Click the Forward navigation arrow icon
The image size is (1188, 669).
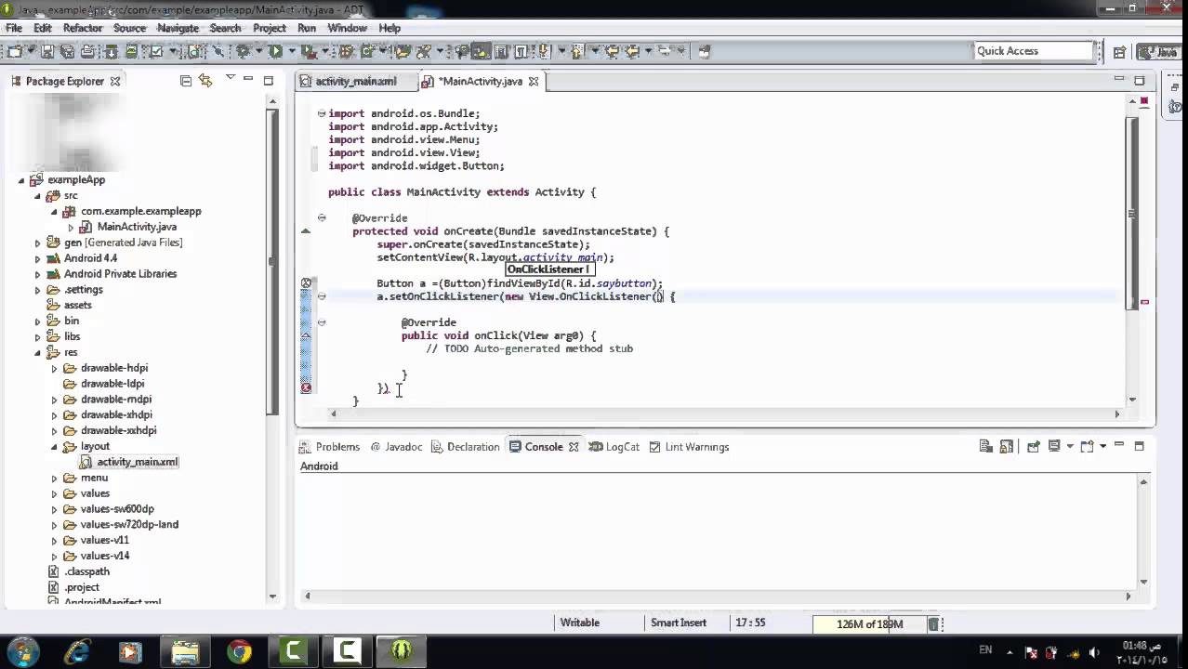pyautogui.click(x=665, y=51)
